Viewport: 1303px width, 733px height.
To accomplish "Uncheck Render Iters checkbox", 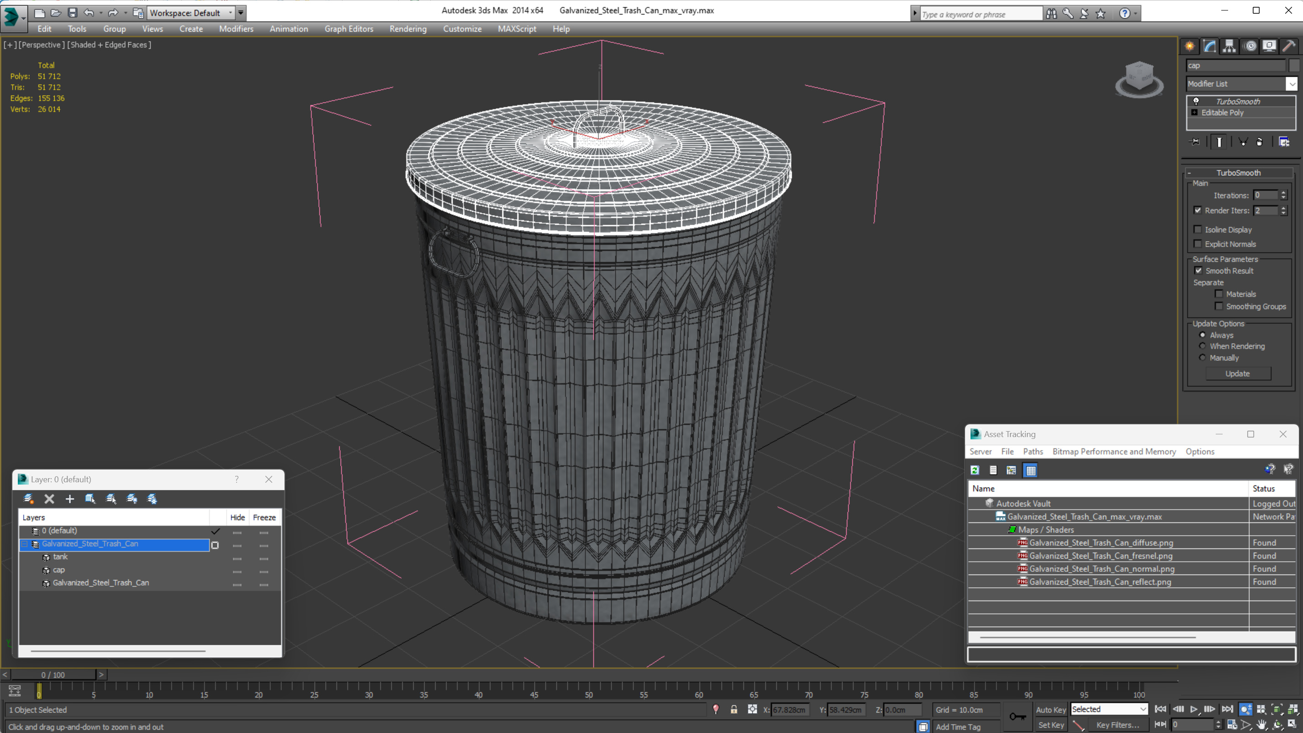I will pos(1197,210).
